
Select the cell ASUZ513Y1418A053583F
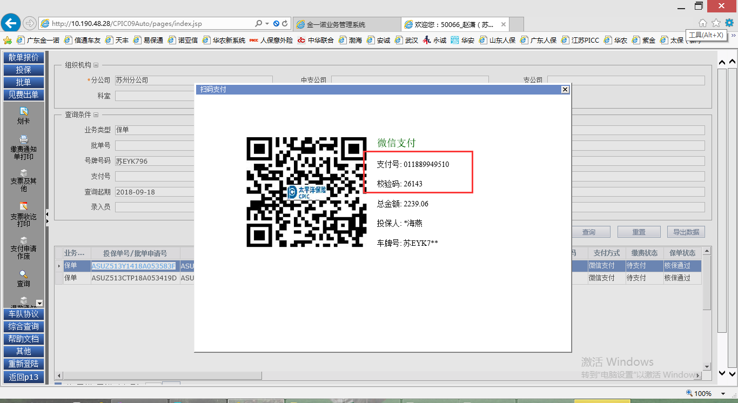click(134, 266)
